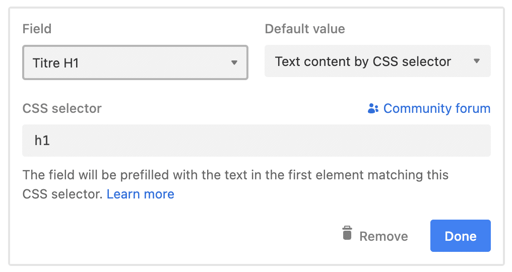Click the arrow in the Titre H1 dropdown

click(234, 62)
